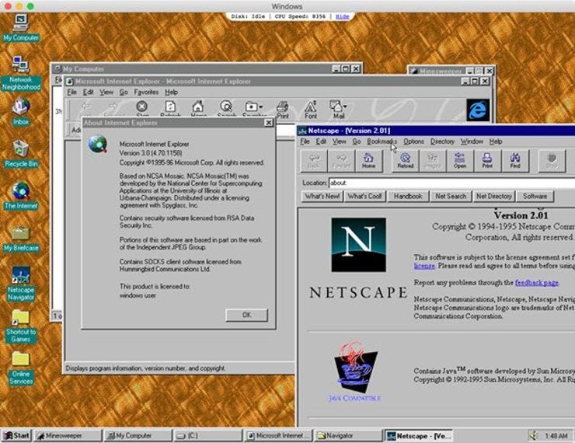Click Net Directory button in Netscape
Image resolution: width=575 pixels, height=443 pixels.
point(493,197)
